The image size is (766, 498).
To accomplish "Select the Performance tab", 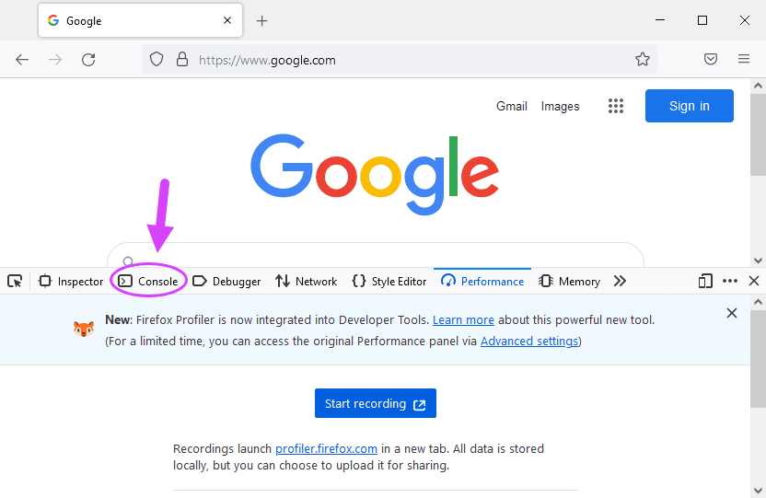I will pos(482,282).
